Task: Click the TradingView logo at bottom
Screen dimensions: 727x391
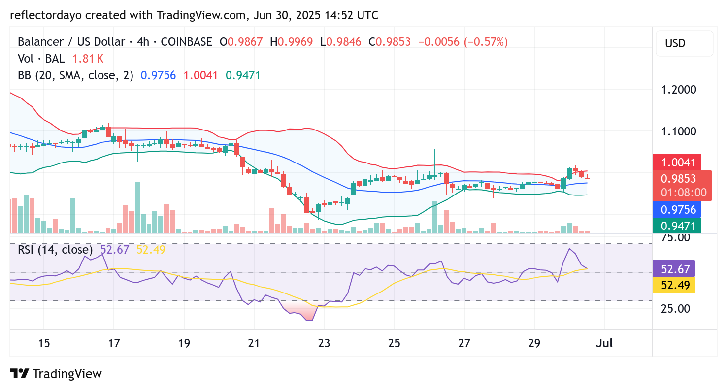Action: pyautogui.click(x=56, y=374)
